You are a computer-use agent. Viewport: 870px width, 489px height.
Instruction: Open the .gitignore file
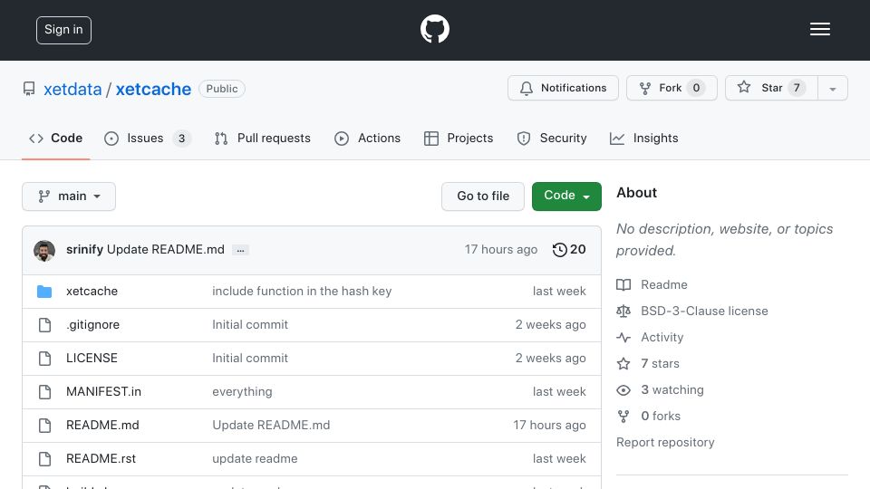tap(92, 325)
